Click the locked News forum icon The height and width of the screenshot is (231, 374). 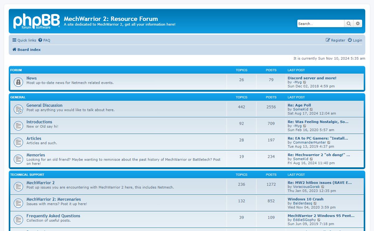(x=18, y=82)
